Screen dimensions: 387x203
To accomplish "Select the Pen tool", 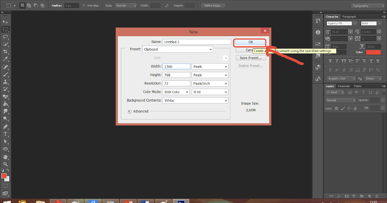I will [x=5, y=126].
